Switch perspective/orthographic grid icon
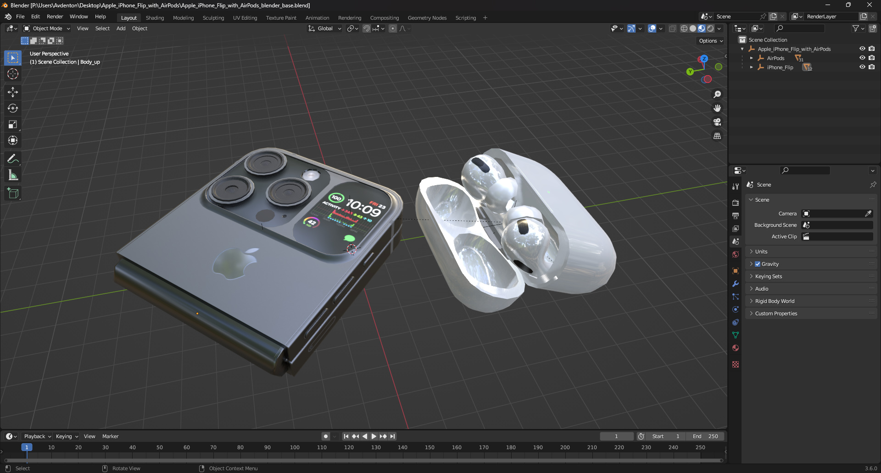 click(x=717, y=136)
